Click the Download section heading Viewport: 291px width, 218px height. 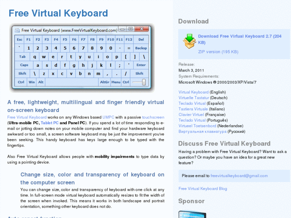coord(193,21)
